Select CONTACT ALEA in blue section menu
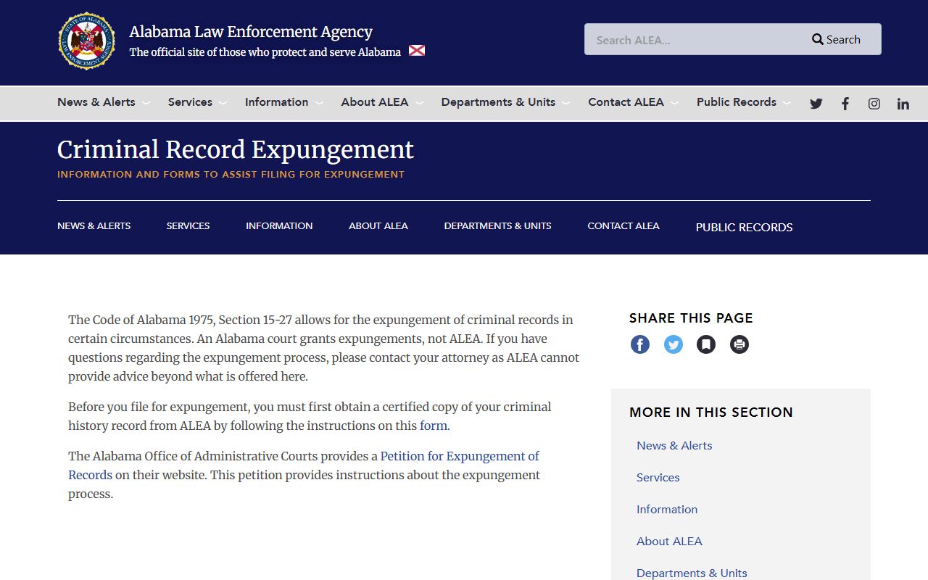This screenshot has height=580, width=928. point(623,226)
